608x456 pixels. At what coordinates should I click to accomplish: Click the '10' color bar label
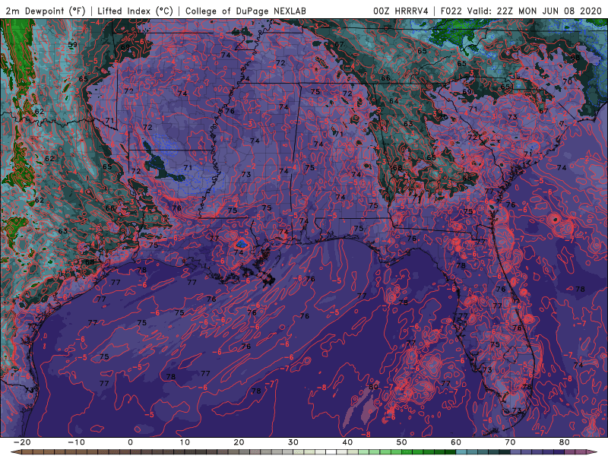click(x=185, y=442)
